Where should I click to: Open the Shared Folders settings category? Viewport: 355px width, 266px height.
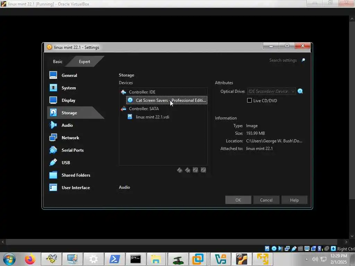tap(76, 175)
